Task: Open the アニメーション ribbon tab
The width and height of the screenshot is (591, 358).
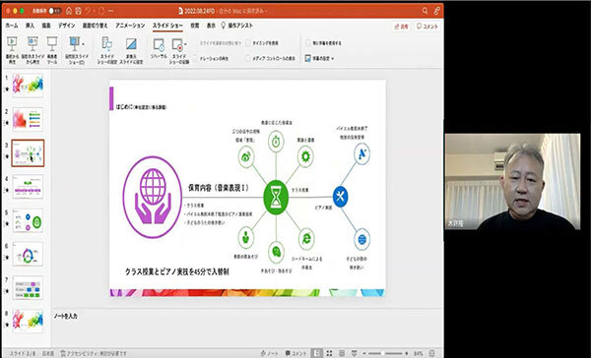Action: tap(130, 26)
